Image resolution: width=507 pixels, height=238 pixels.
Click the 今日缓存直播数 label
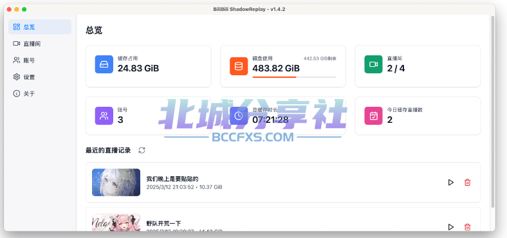pos(405,109)
